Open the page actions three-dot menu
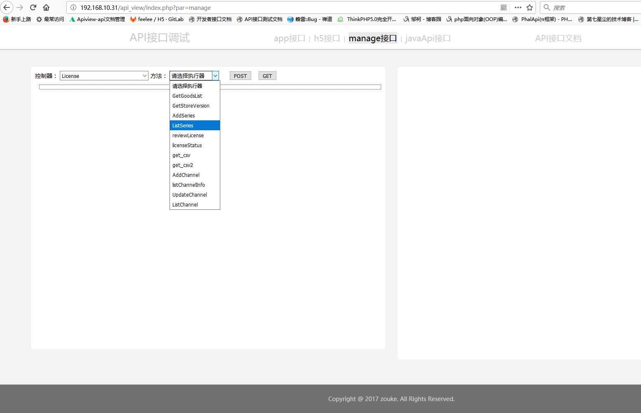The image size is (641, 413). click(x=518, y=7)
